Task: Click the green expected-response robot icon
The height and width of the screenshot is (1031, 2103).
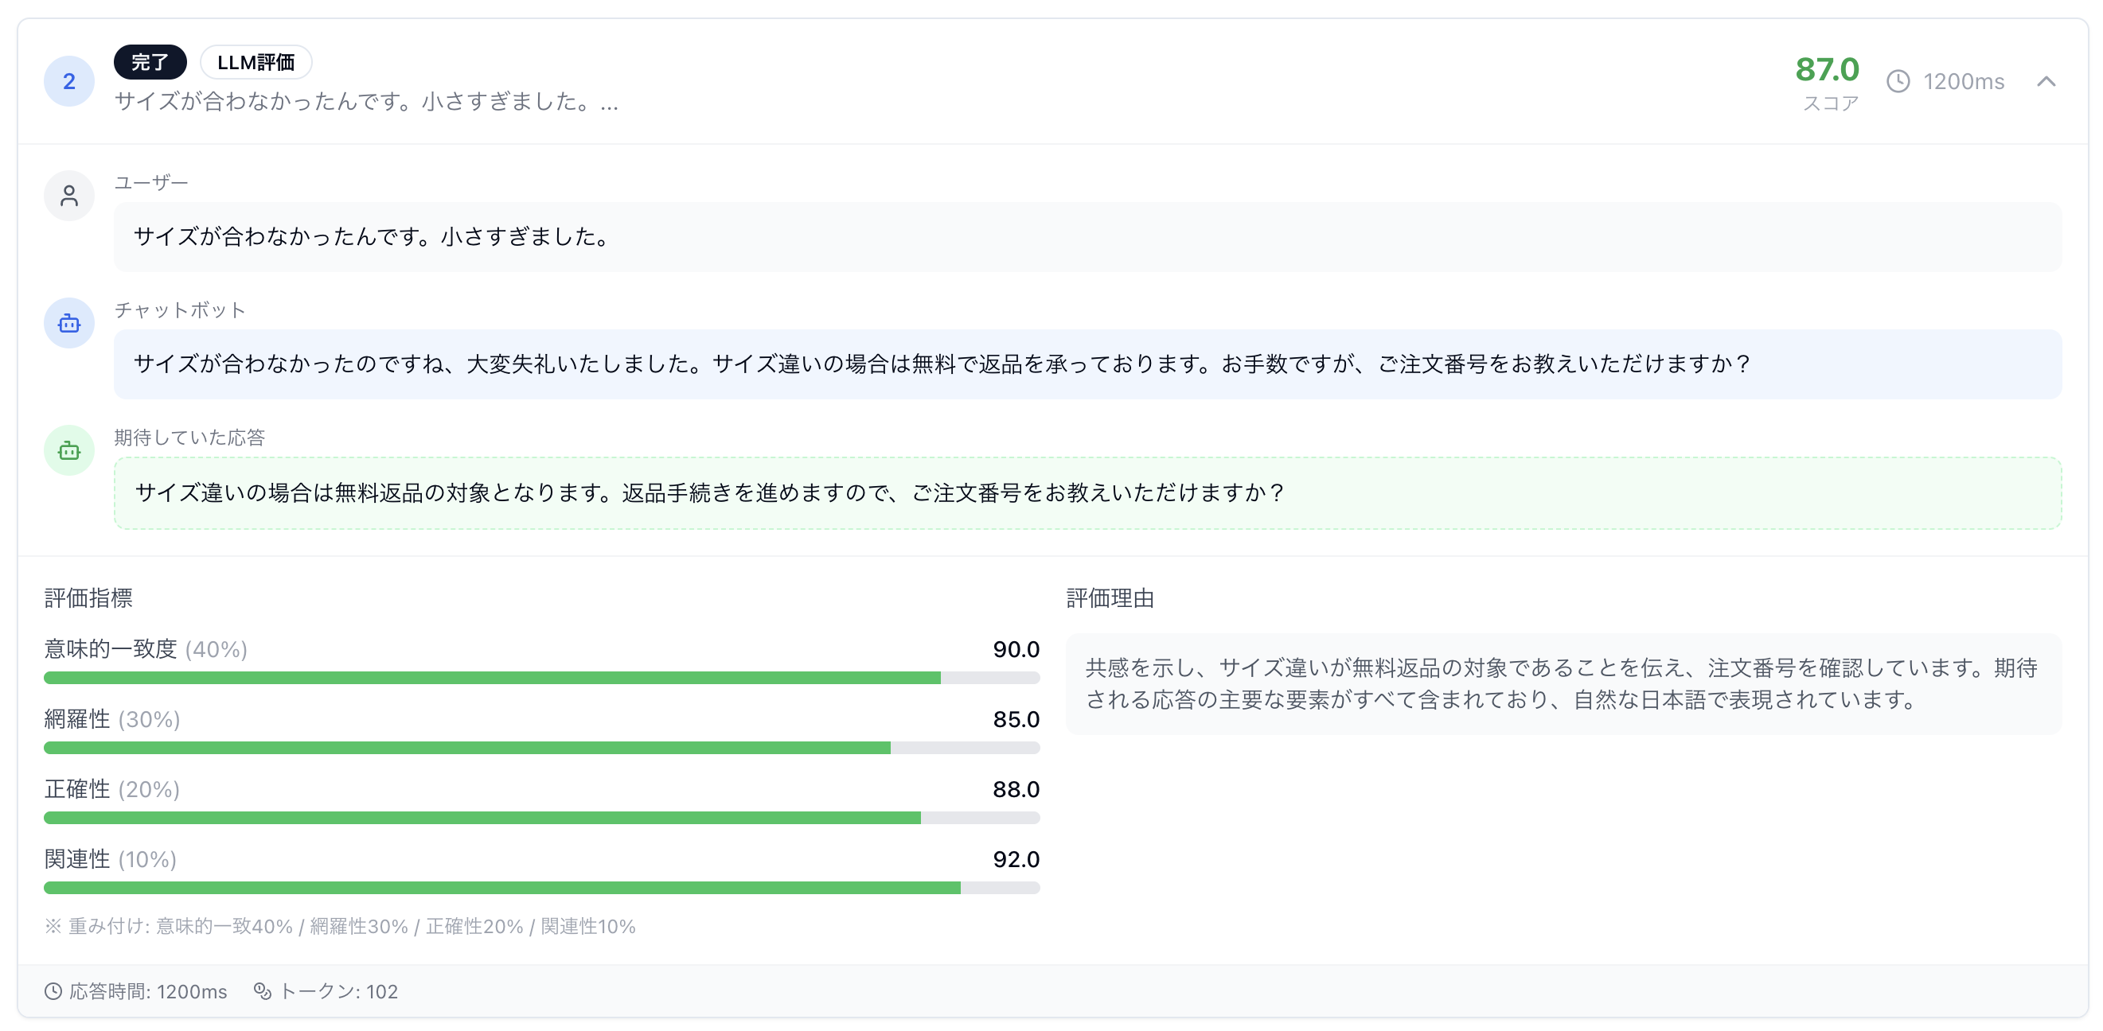Action: (68, 450)
